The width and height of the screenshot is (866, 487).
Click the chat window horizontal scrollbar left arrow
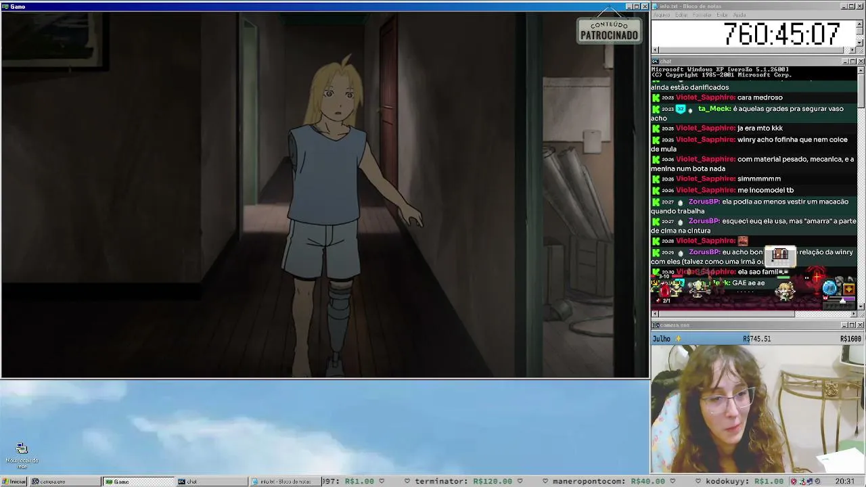(655, 314)
